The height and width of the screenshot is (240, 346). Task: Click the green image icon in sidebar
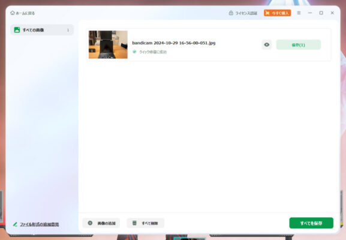(x=17, y=30)
